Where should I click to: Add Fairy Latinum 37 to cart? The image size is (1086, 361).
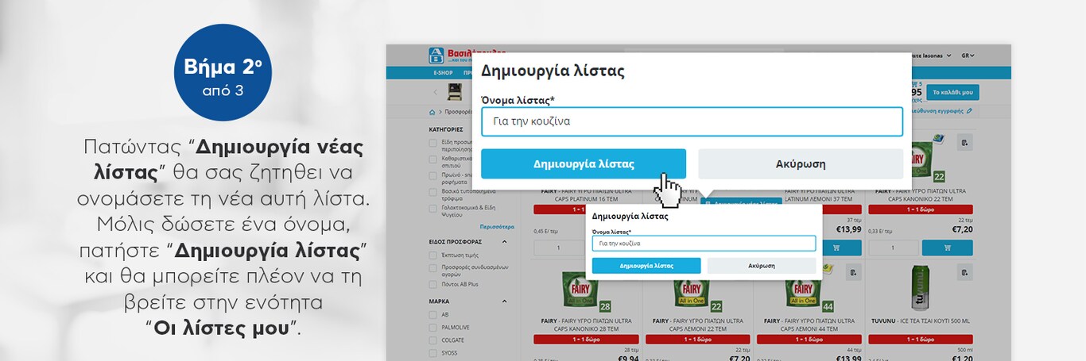pyautogui.click(x=835, y=248)
